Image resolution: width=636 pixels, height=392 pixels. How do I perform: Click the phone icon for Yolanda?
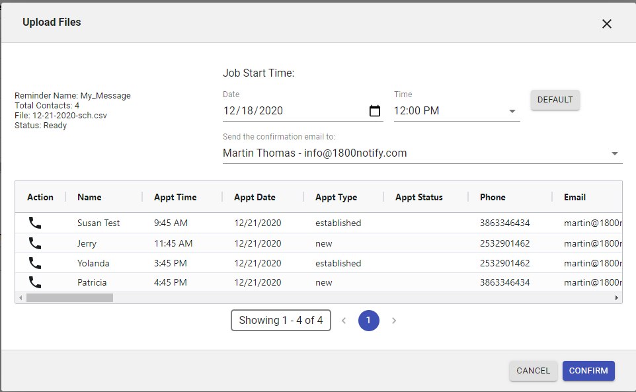(35, 263)
